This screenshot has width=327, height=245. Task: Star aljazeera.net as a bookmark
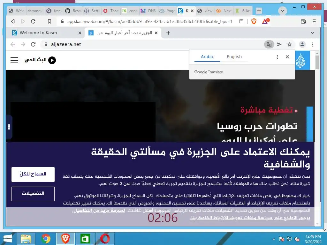(290, 44)
